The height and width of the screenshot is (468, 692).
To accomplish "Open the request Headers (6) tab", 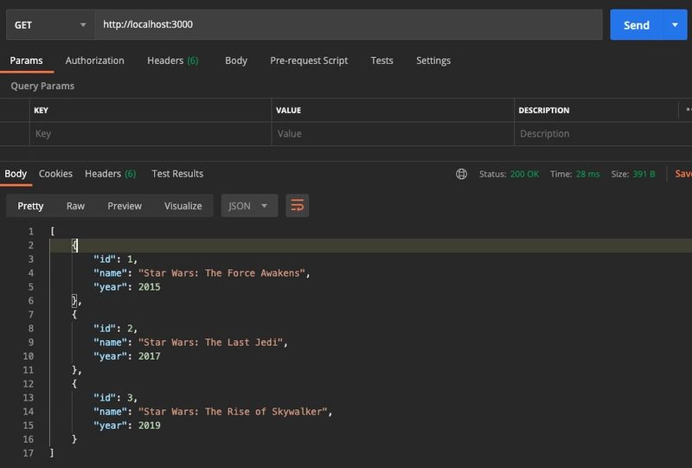I will [173, 61].
